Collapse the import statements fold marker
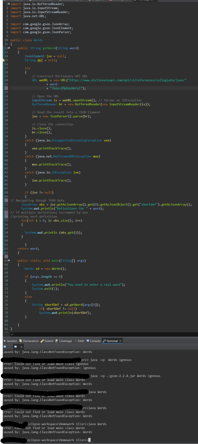The width and height of the screenshot is (198, 444). click(x=9, y=4)
